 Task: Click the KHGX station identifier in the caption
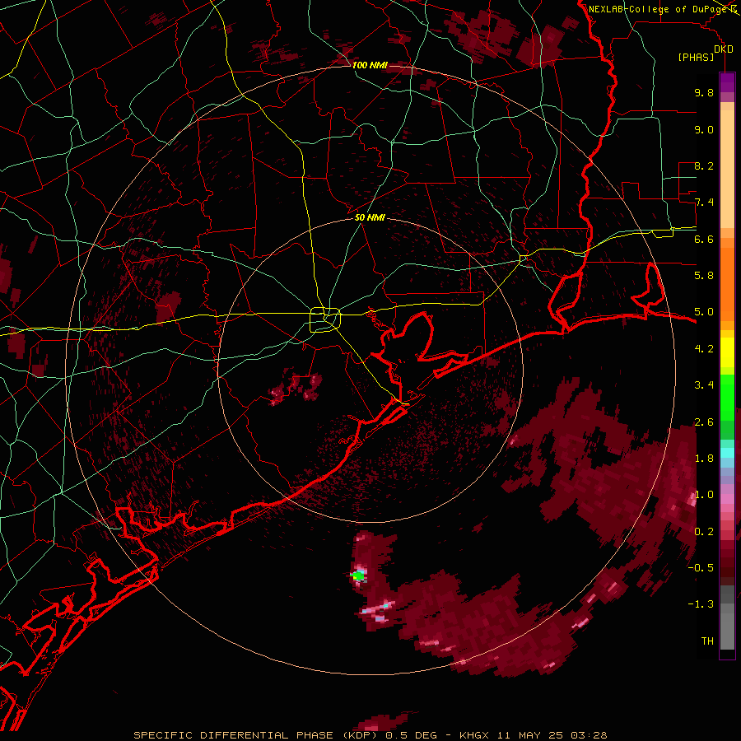tap(475, 735)
